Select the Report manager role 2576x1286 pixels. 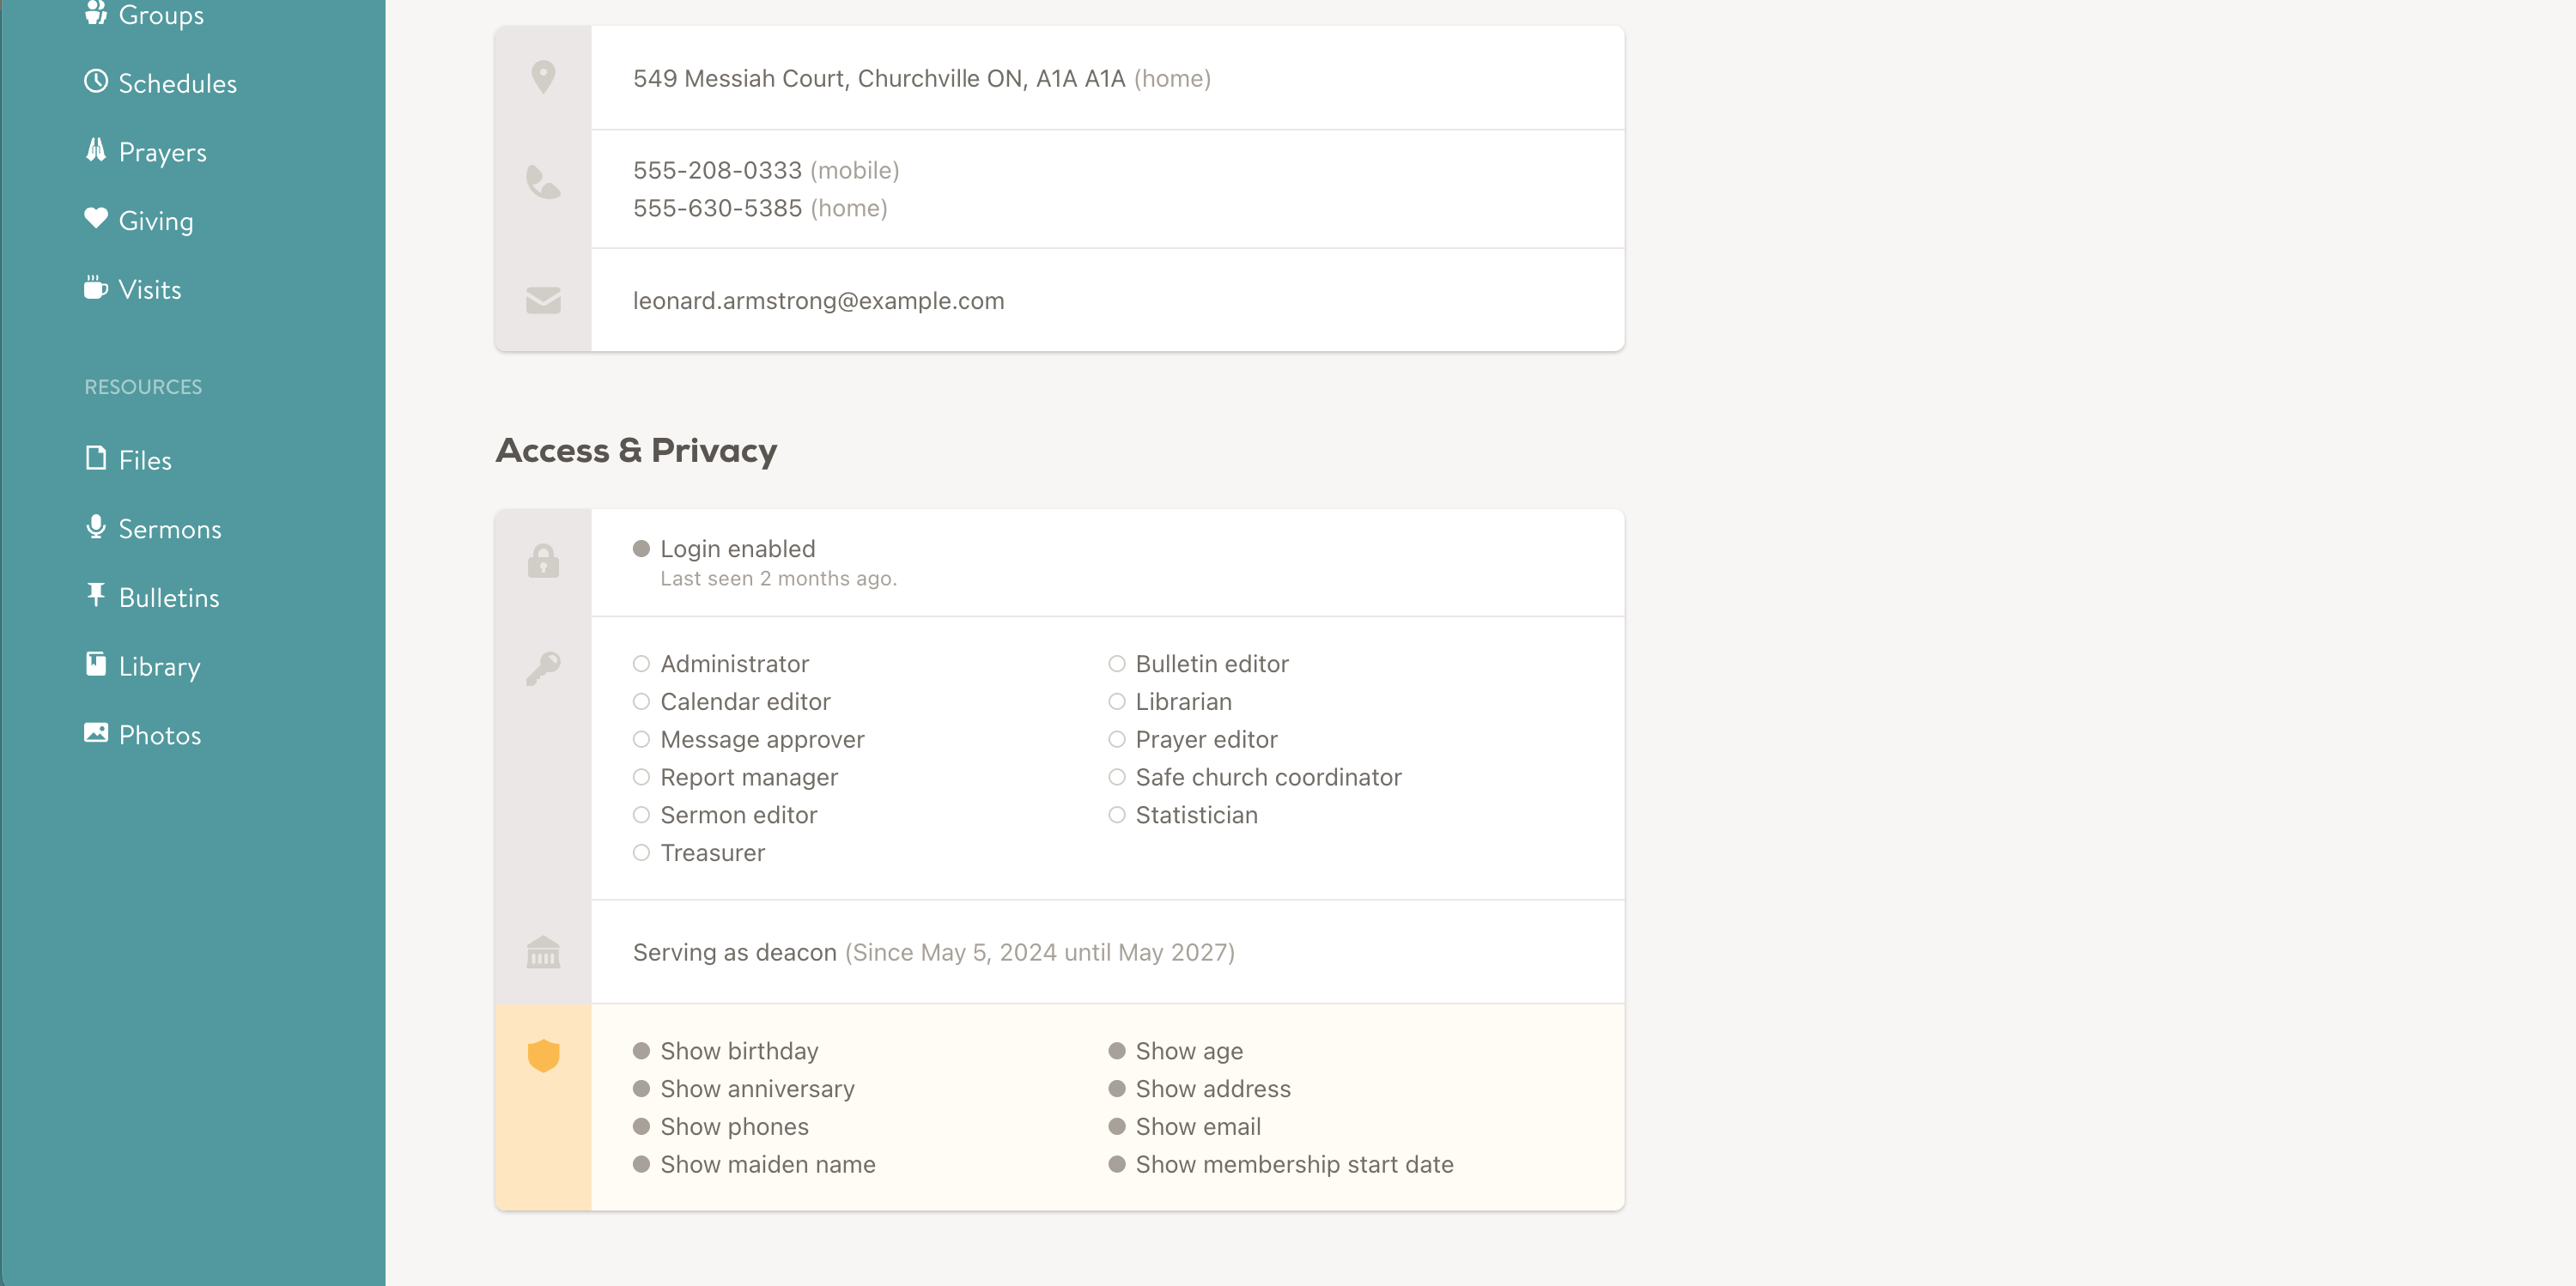pyautogui.click(x=736, y=777)
